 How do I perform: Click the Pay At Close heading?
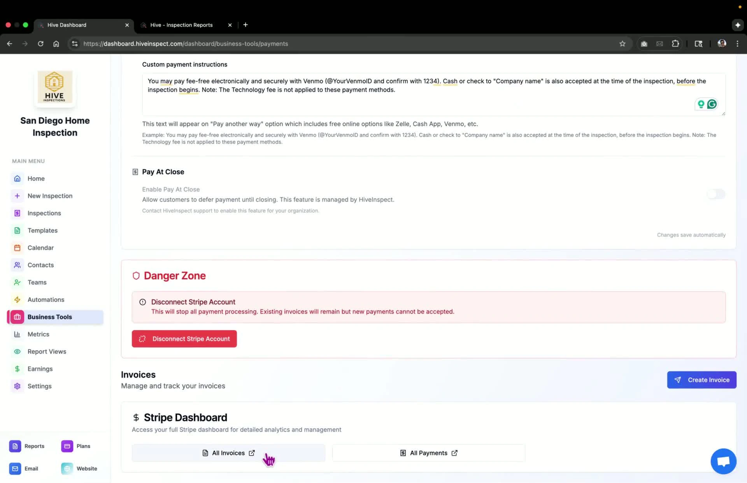point(163,172)
